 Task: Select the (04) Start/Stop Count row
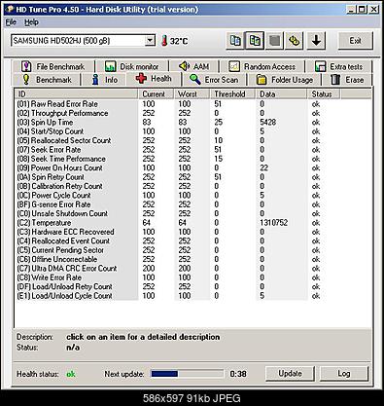coord(193,131)
